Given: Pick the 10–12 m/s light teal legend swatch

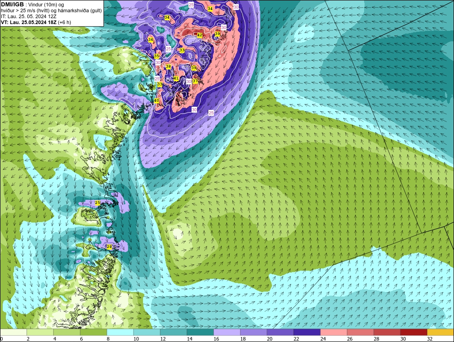Looking at the screenshot, I should 147,332.
